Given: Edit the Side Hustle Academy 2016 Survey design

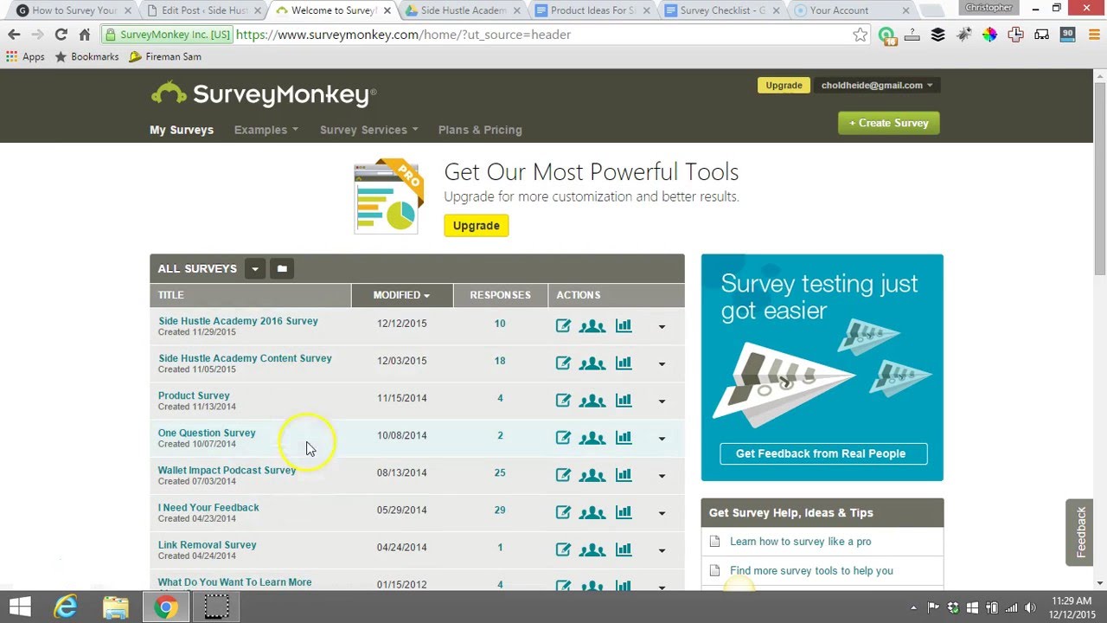Looking at the screenshot, I should (x=563, y=326).
